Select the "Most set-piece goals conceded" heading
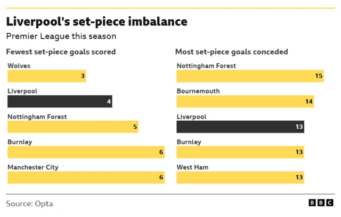341x217 pixels. click(x=232, y=52)
